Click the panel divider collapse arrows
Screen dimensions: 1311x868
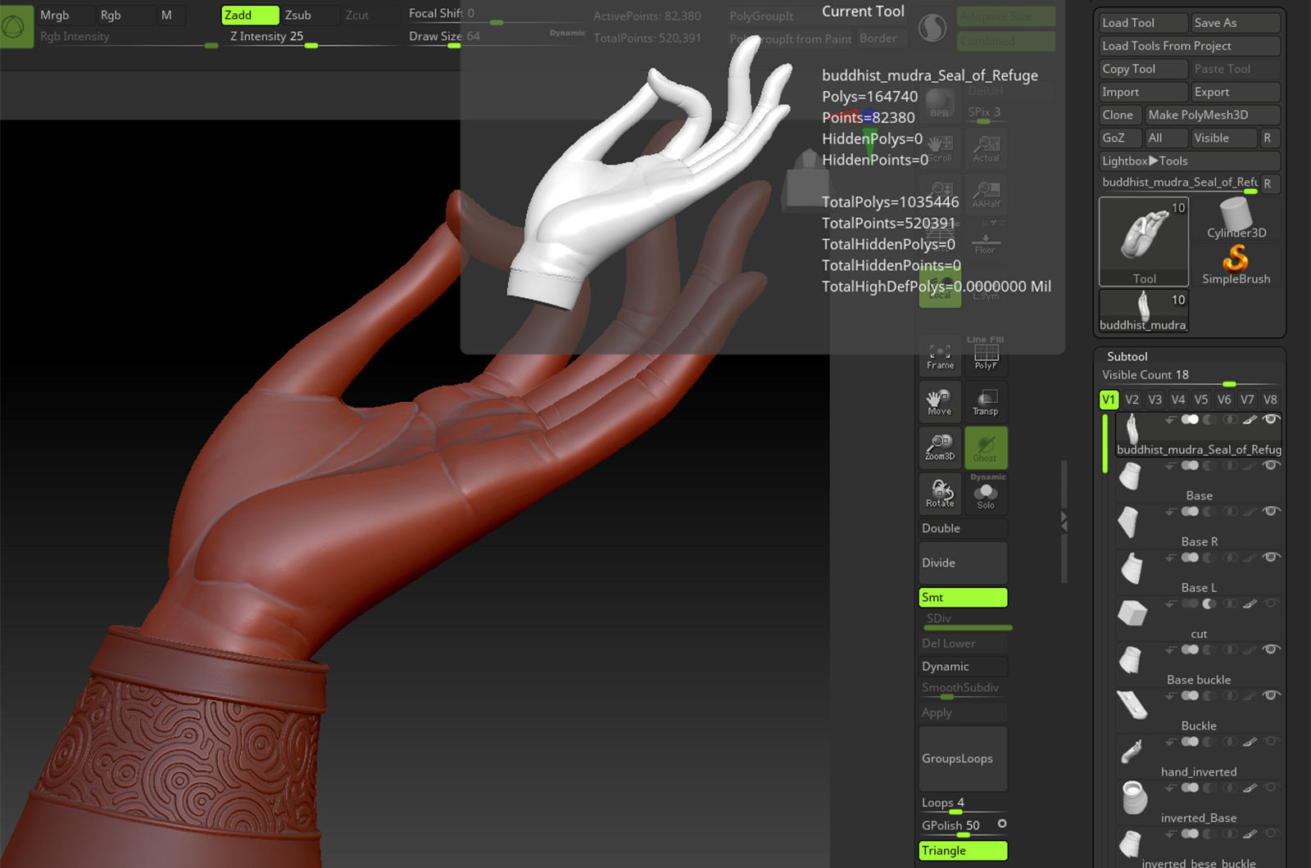(1064, 522)
